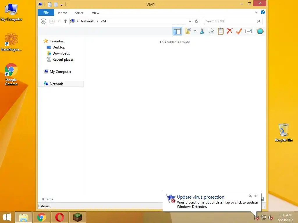Screen dimensions: 298x223
Task: Click 'This folder is empty.' text
Action: coord(175,42)
